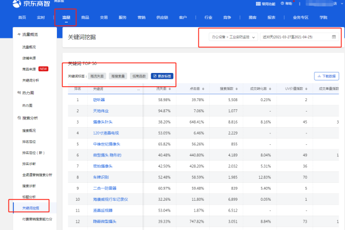Open keyword link 海康威视行车记录仪

point(110,200)
